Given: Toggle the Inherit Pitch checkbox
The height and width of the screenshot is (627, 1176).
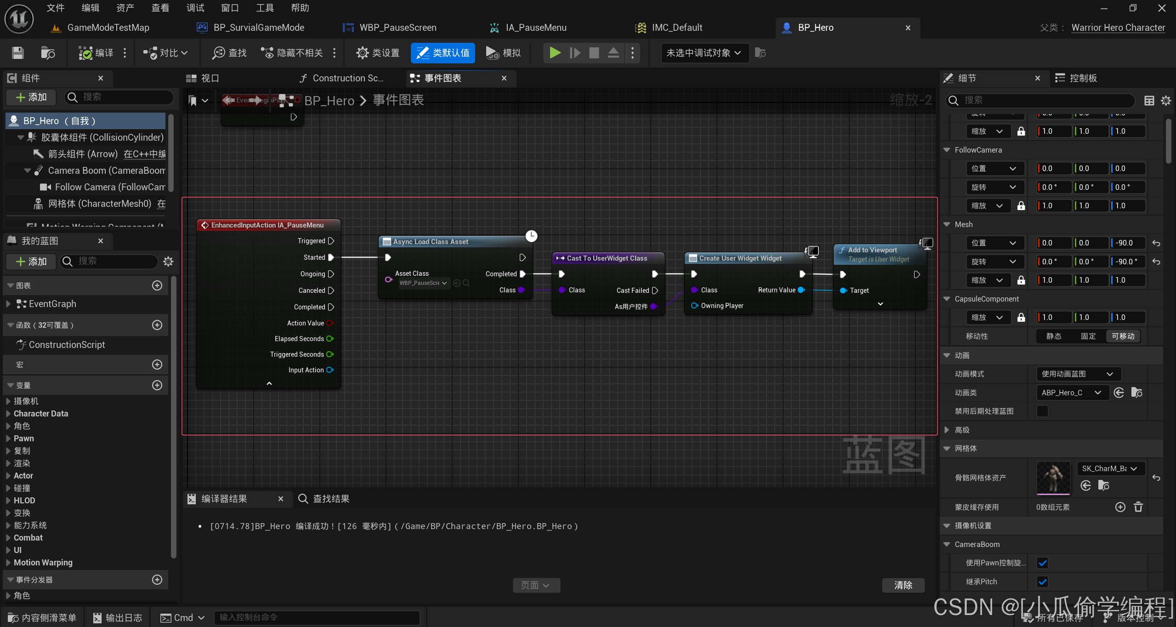Looking at the screenshot, I should [x=1042, y=581].
